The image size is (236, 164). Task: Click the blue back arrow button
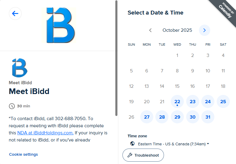(x=15, y=14)
